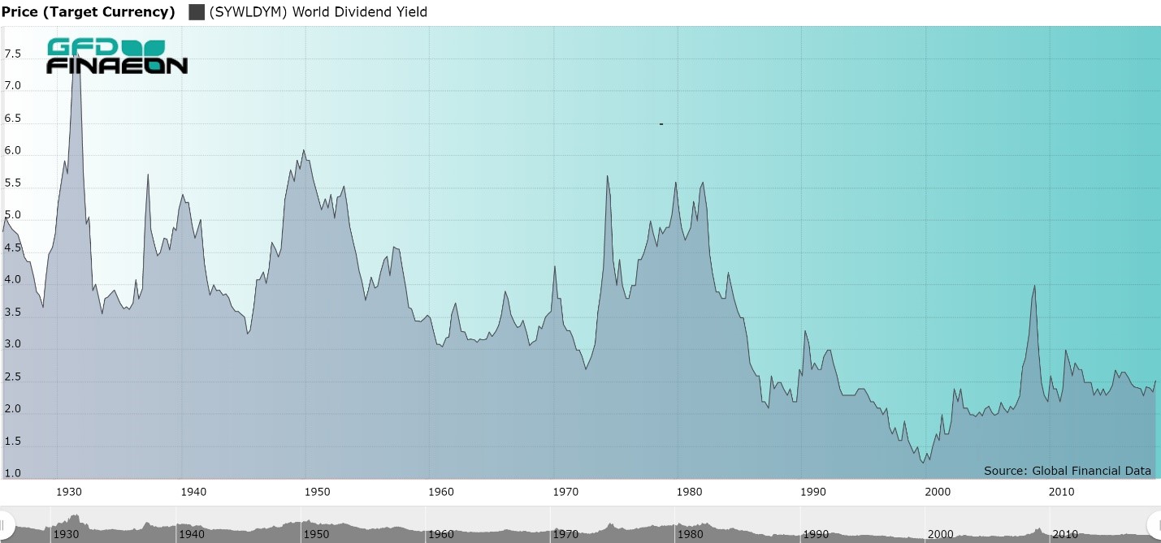Select 1970 in the bottom navigator strip
Image resolution: width=1161 pixels, height=543 pixels.
(x=565, y=534)
